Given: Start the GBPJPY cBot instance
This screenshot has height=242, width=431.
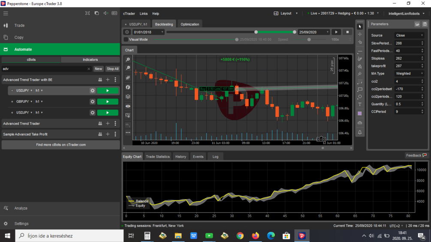Looking at the screenshot, I should pos(108,102).
